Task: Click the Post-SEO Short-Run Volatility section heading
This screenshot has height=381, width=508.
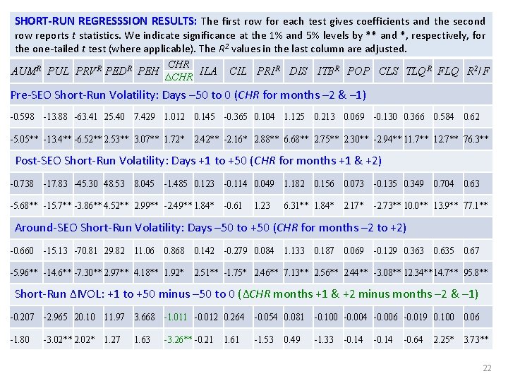Action: [198, 161]
